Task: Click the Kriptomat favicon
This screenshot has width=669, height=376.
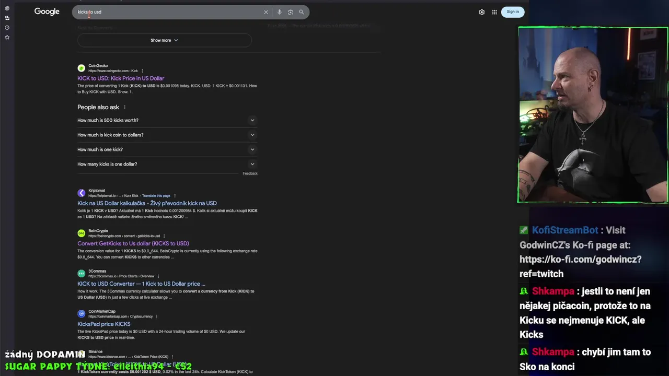Action: [x=81, y=193]
